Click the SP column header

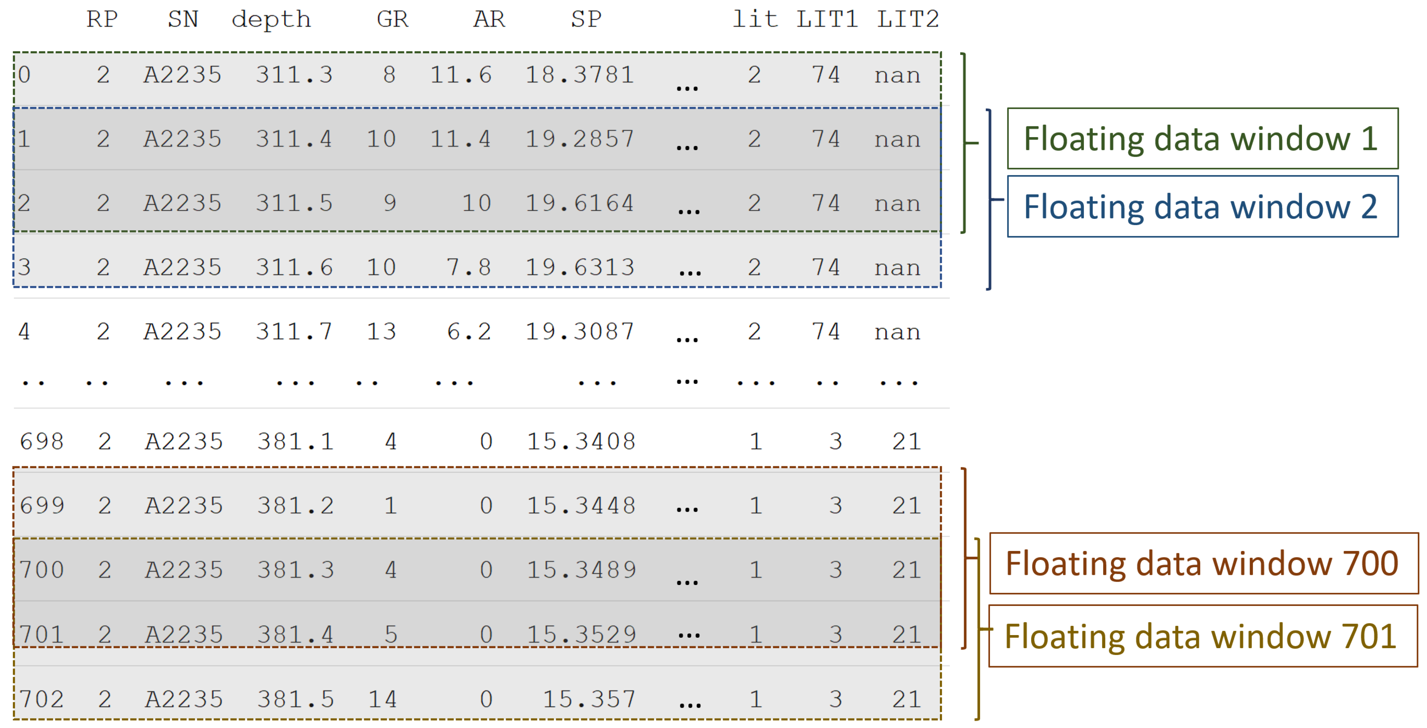pyautogui.click(x=586, y=19)
